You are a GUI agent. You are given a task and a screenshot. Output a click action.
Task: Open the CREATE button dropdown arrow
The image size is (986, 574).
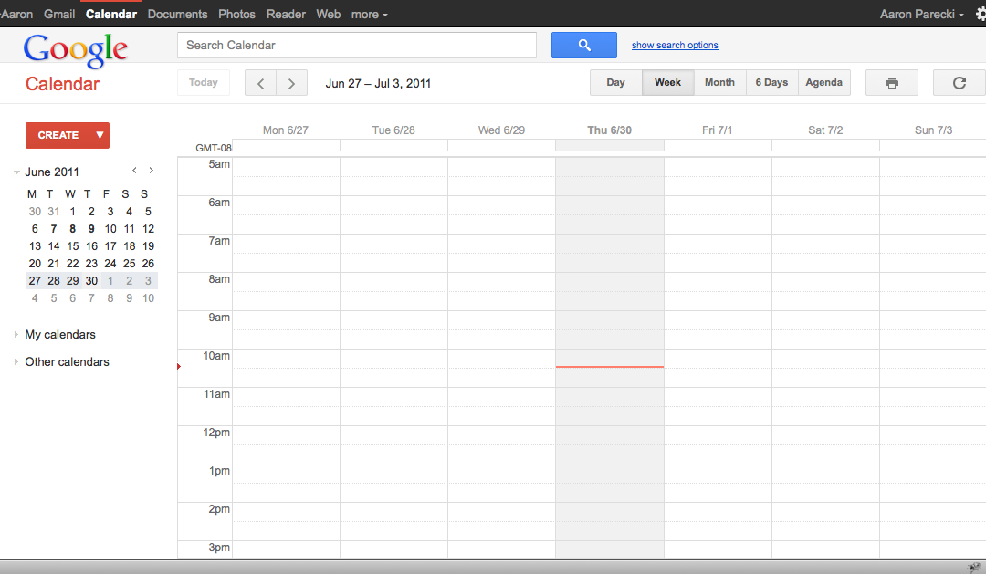[100, 135]
